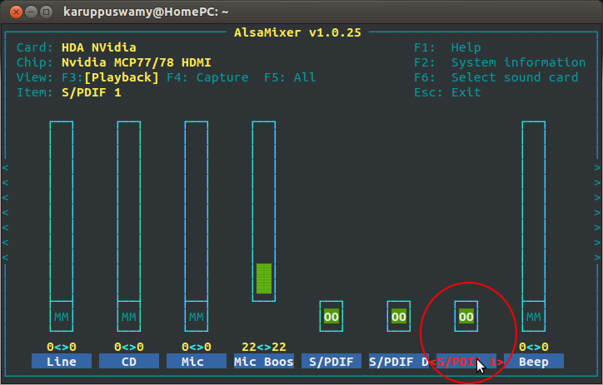Select the S/PDIF channel label
This screenshot has height=385, width=603.
[331, 361]
